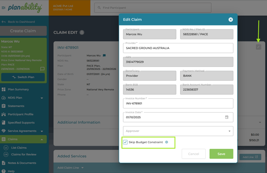Open Plan Summary in the sidebar
The width and height of the screenshot is (267, 173).
point(18,89)
